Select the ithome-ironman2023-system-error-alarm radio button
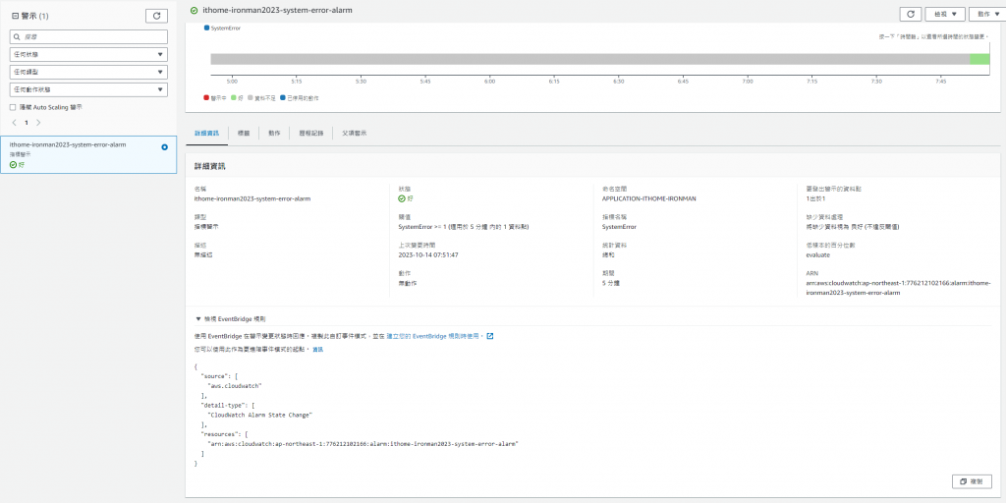 (165, 147)
